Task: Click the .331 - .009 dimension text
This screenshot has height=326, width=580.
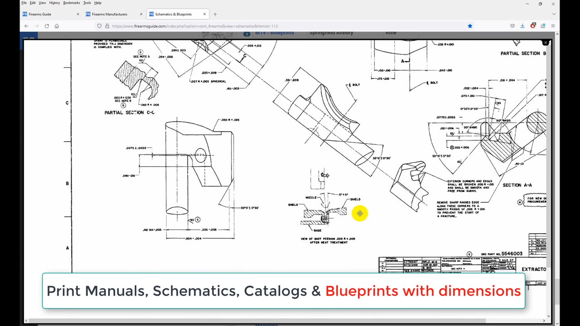Action: point(292,80)
